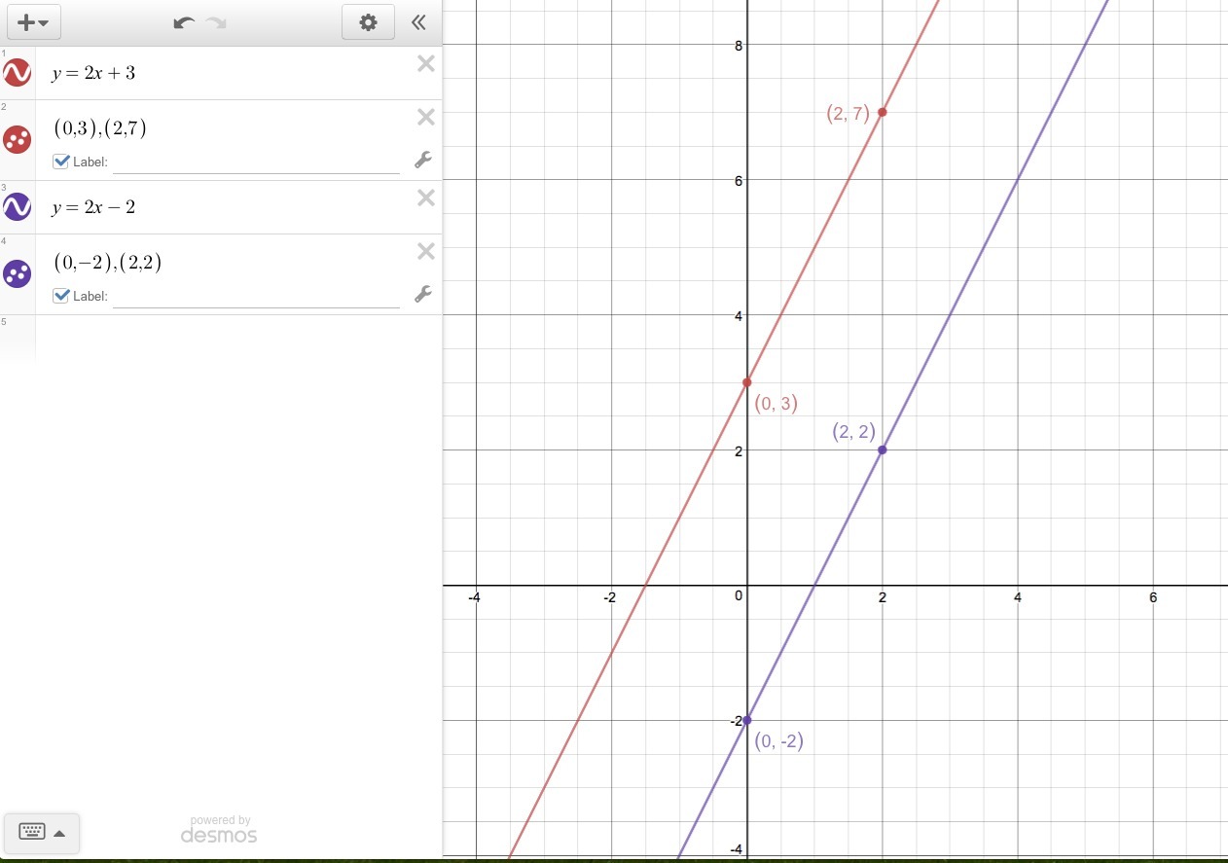Toggle visibility of y = 2x + 3 line

pos(17,73)
